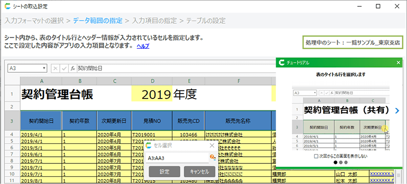
Task: Click the 山口 太郎 cell
Action: (352, 173)
